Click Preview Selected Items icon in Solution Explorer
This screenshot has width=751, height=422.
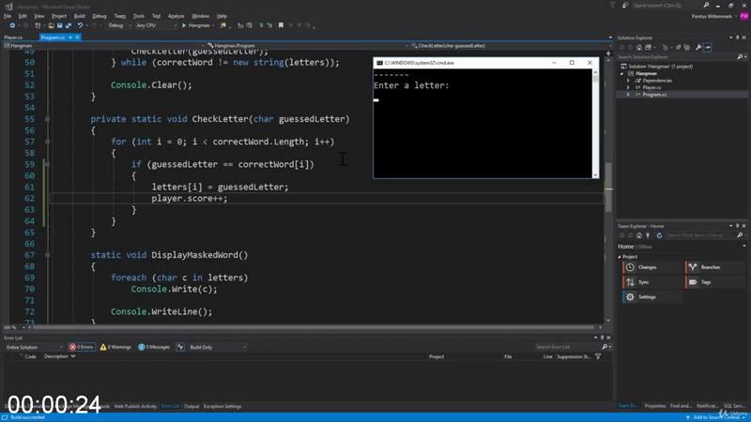click(x=708, y=48)
